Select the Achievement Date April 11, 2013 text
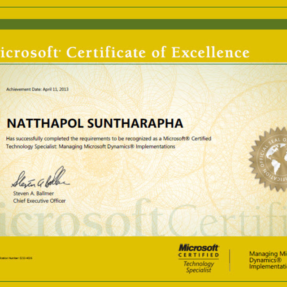287x287 pixels. pyautogui.click(x=37, y=89)
